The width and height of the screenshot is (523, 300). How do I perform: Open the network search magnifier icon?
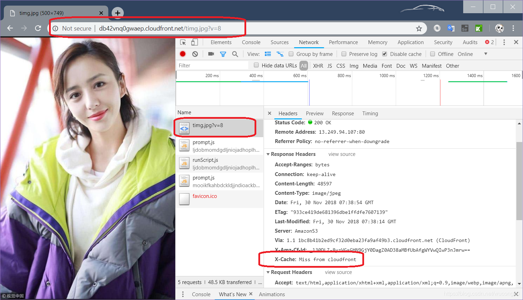[x=235, y=54]
